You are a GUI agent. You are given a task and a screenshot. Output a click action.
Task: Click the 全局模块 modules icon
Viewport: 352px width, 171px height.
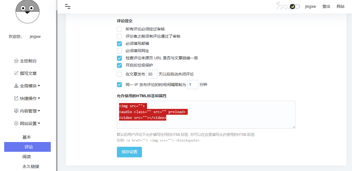click(x=16, y=86)
